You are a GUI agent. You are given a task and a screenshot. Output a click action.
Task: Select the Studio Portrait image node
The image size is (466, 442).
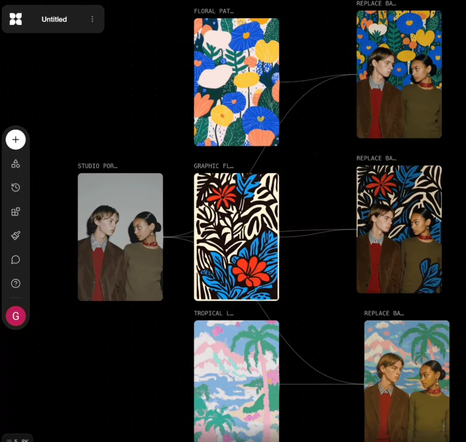[120, 237]
